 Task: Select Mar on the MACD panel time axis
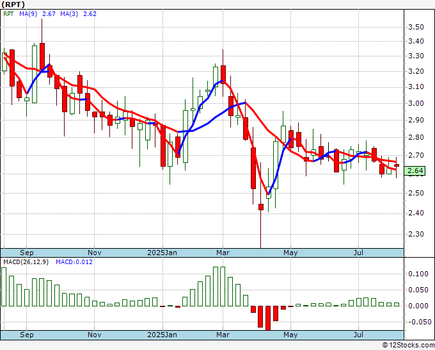223,335
